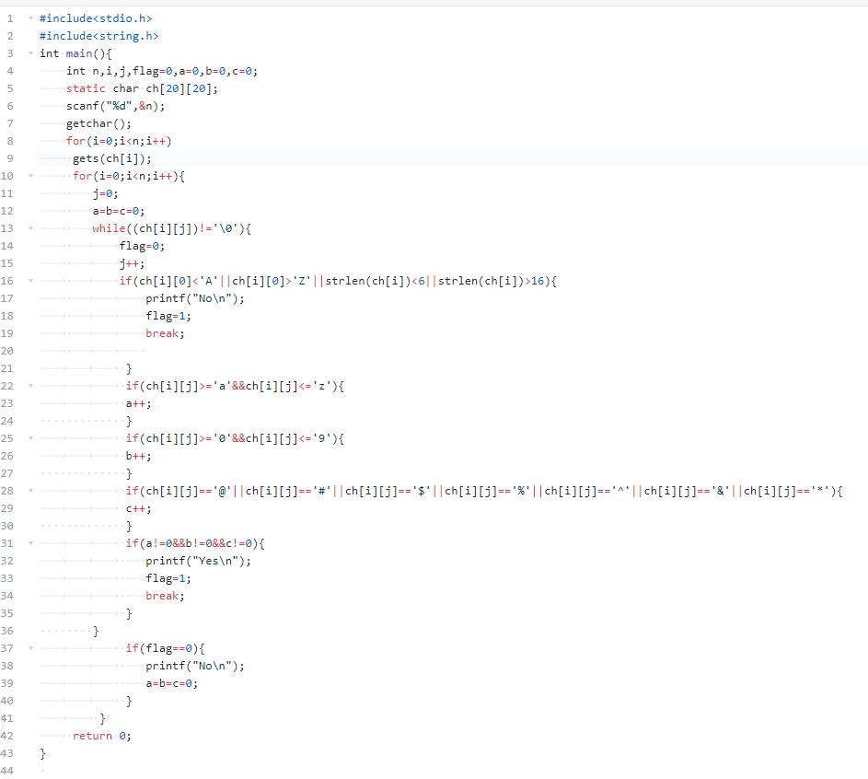
Task: Collapse the special character fold at line 28
Action: click(x=31, y=491)
